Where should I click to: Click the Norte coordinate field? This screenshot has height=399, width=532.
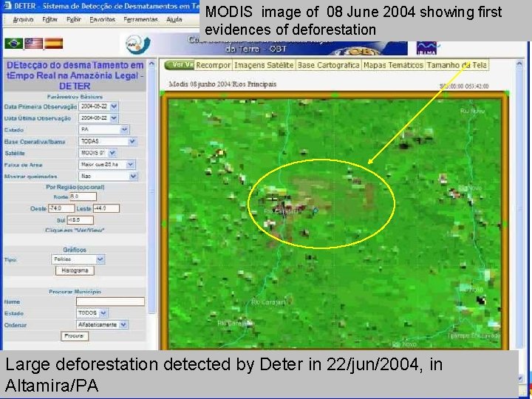(83, 197)
